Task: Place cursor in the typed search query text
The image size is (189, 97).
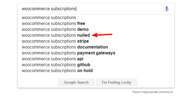Action: (49, 9)
